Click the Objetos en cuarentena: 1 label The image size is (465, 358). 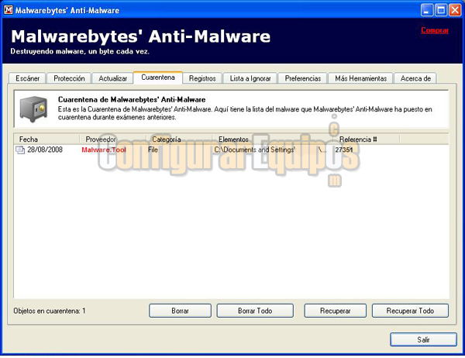click(50, 311)
